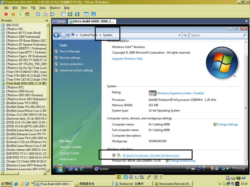Click the Vista Back navigation button
The height and width of the screenshot is (187, 250).
(57, 35)
